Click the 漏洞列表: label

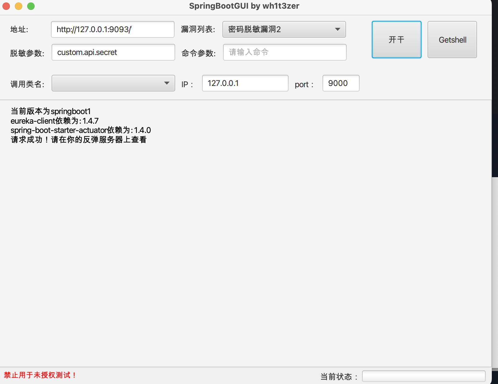[x=198, y=29]
